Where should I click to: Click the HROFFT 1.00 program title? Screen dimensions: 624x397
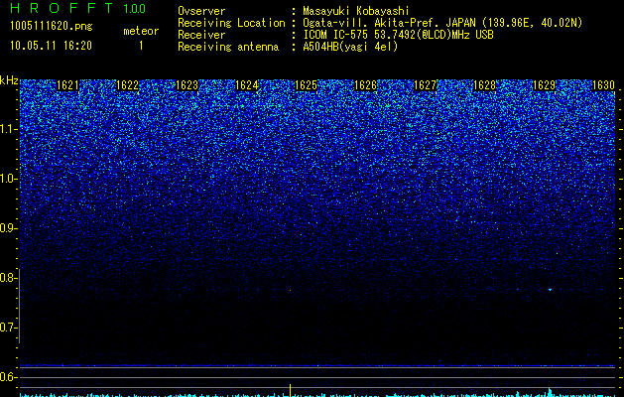point(77,8)
